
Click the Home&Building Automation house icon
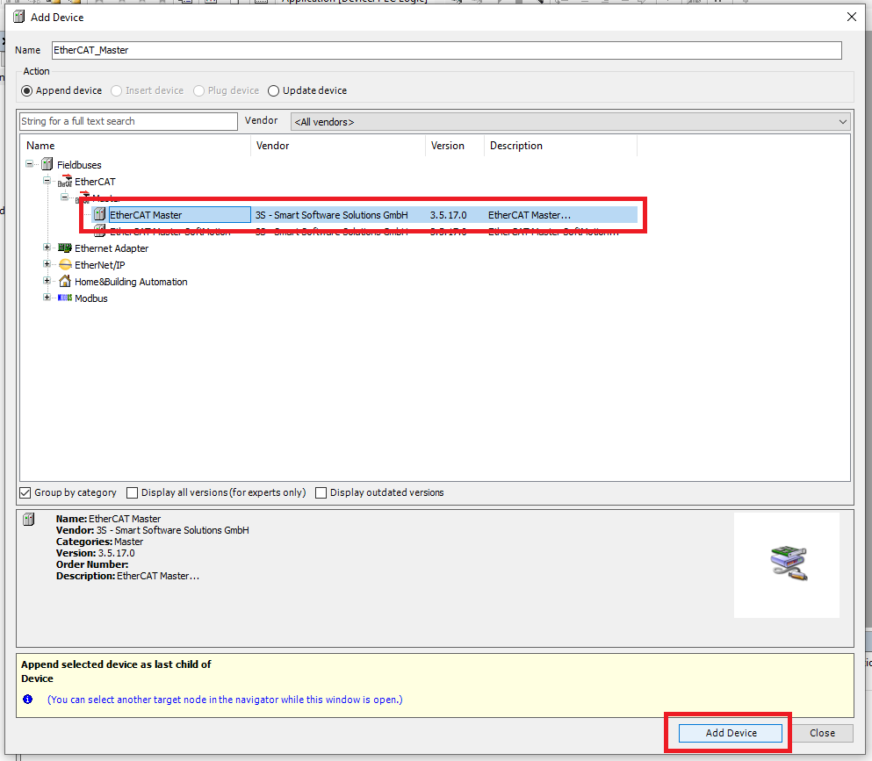click(x=64, y=282)
